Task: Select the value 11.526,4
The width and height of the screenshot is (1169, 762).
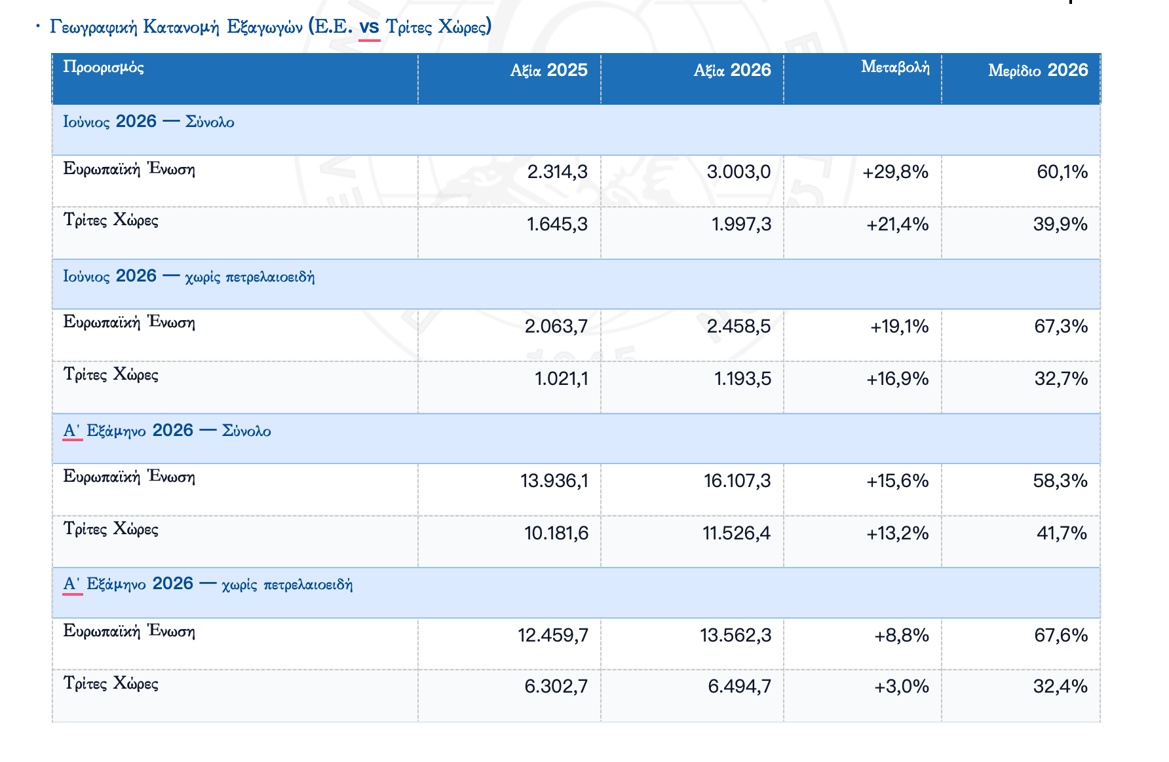Action: tap(737, 534)
